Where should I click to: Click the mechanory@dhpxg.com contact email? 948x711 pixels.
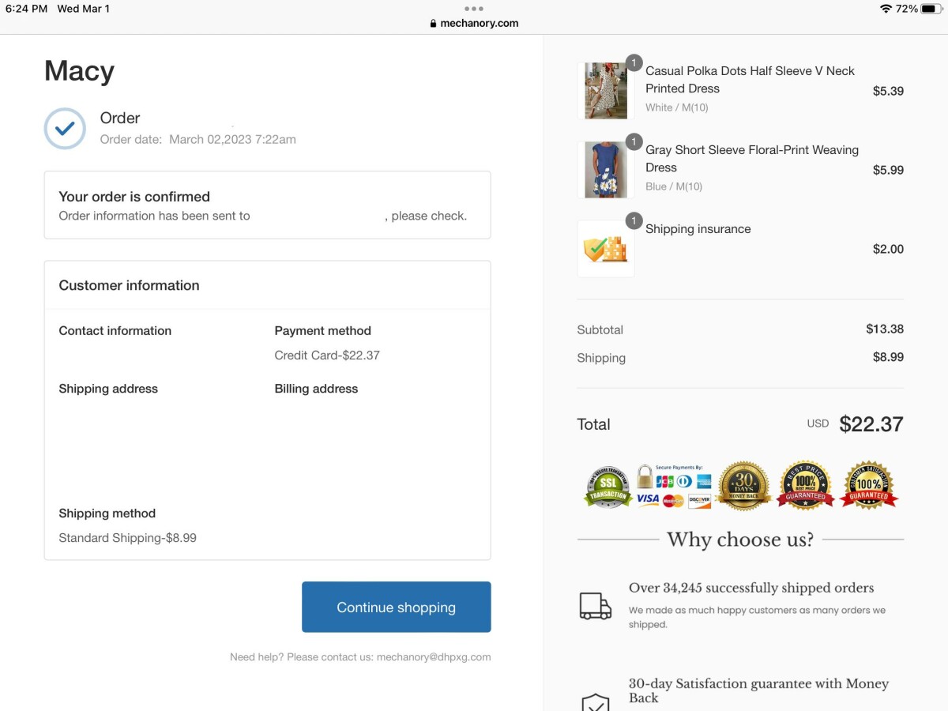coord(434,656)
